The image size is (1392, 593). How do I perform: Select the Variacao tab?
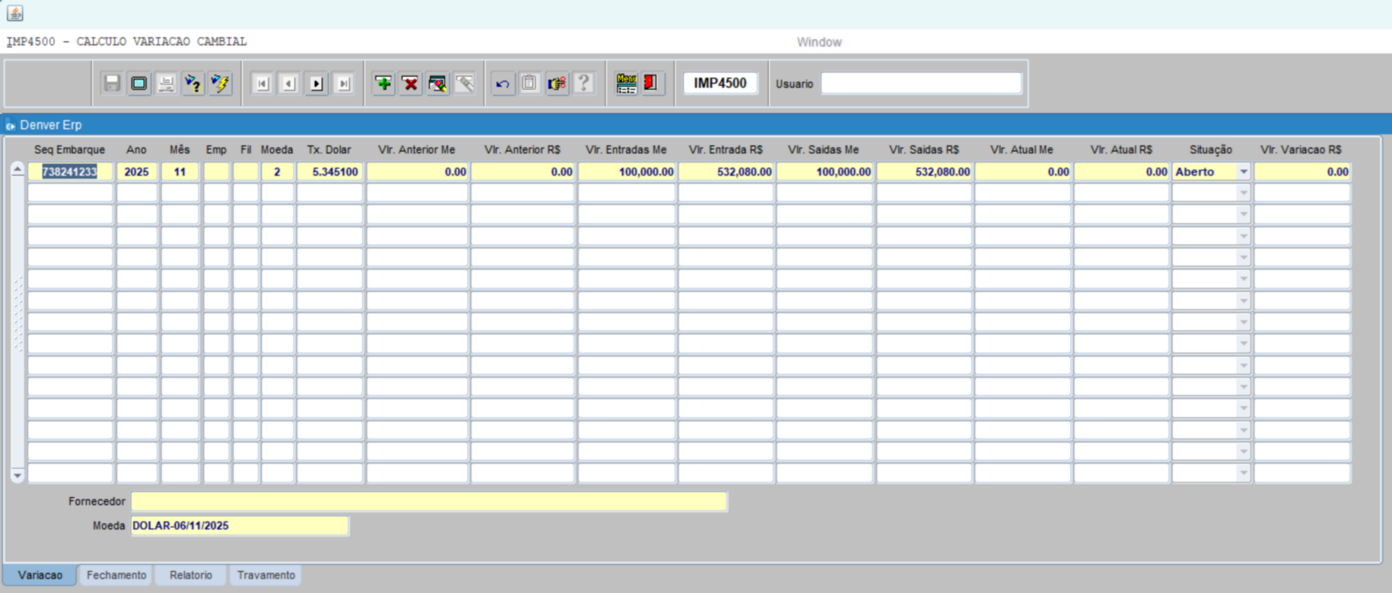click(40, 576)
